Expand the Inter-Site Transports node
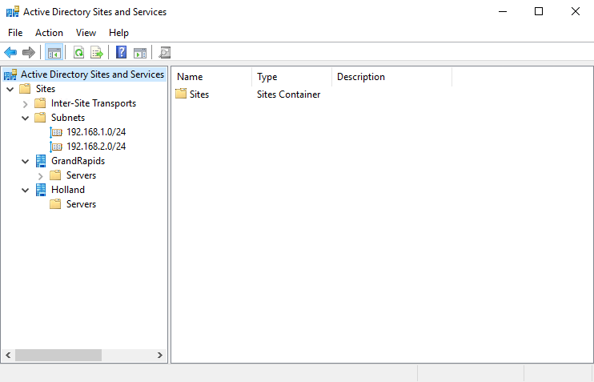This screenshot has height=382, width=594. pyautogui.click(x=26, y=104)
